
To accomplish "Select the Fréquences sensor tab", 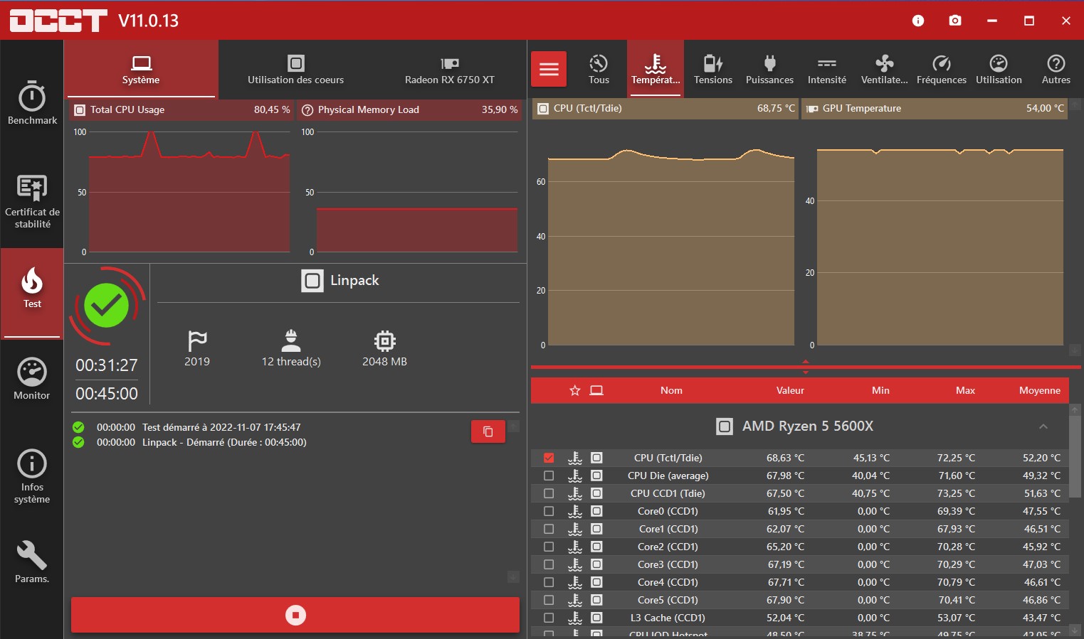I will (x=941, y=69).
